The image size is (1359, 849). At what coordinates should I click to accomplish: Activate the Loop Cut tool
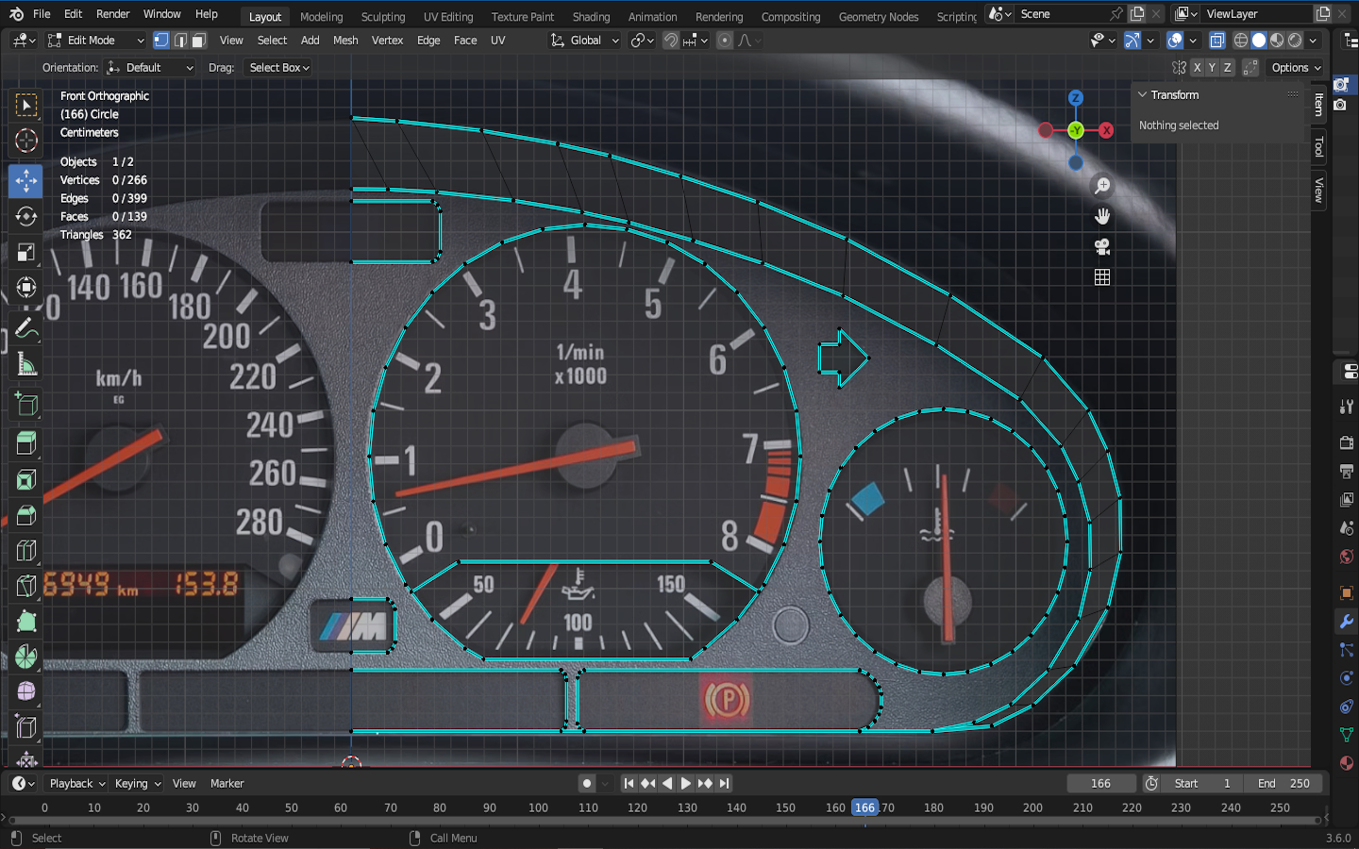tap(26, 551)
